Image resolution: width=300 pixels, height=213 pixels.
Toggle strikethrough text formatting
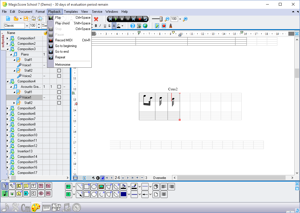click(109, 26)
